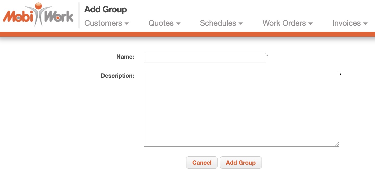Focus the Name input field
This screenshot has width=375, height=196.
pyautogui.click(x=205, y=58)
